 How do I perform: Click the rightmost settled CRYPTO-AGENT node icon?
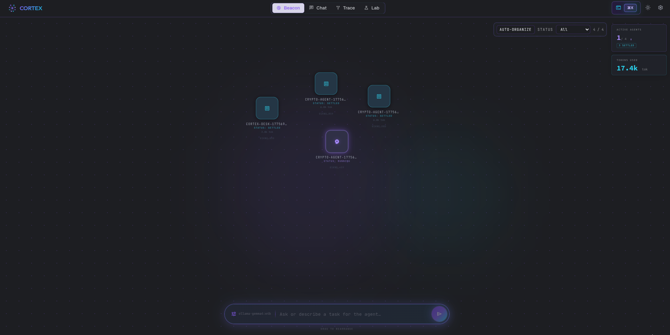coord(379,96)
